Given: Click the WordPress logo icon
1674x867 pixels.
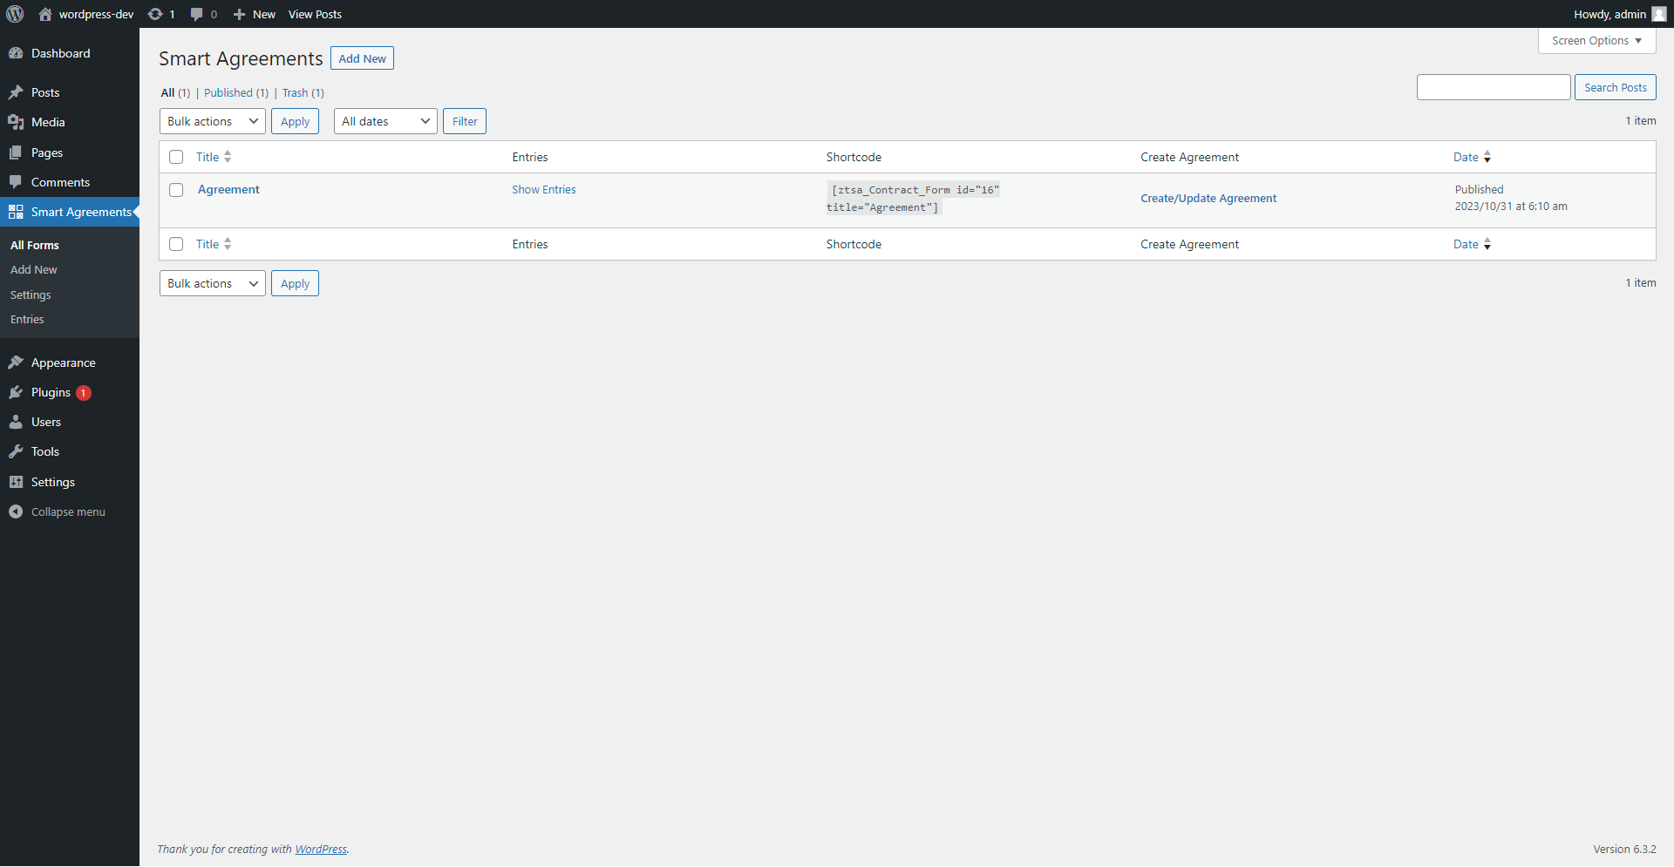Looking at the screenshot, I should 15,14.
